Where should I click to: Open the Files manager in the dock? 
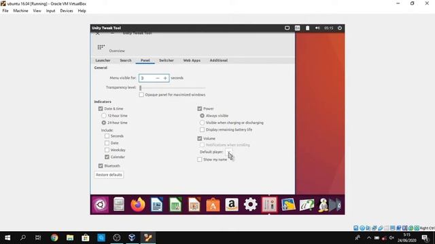click(119, 205)
